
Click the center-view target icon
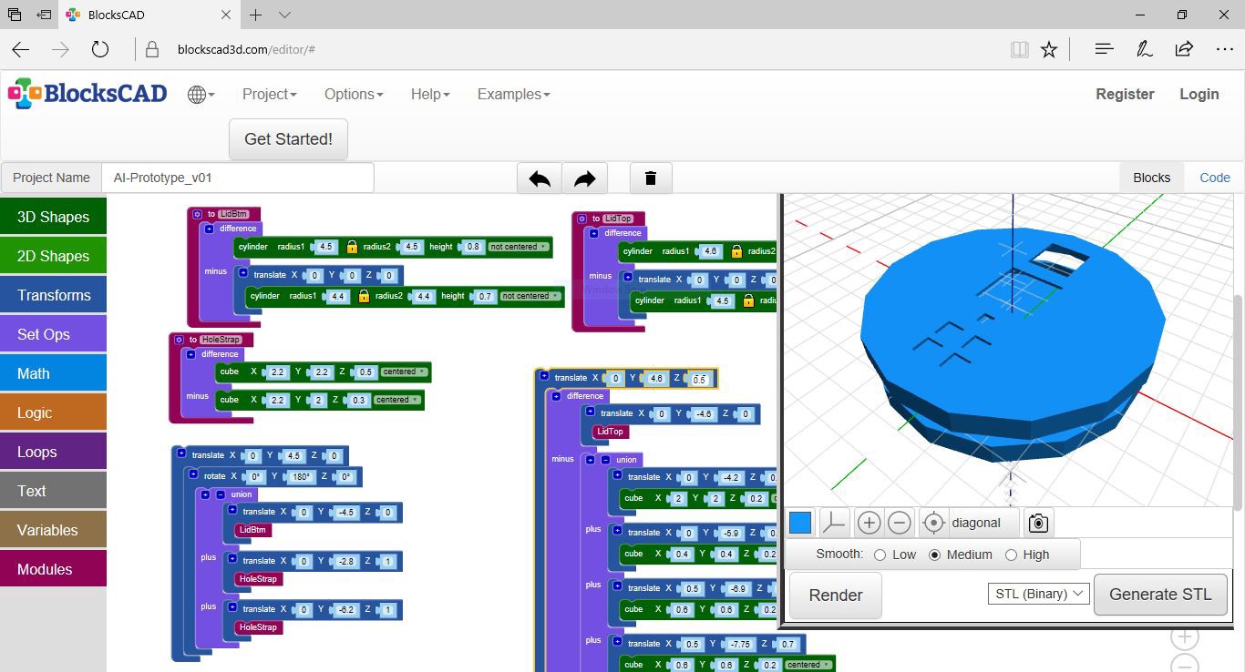pyautogui.click(x=933, y=522)
